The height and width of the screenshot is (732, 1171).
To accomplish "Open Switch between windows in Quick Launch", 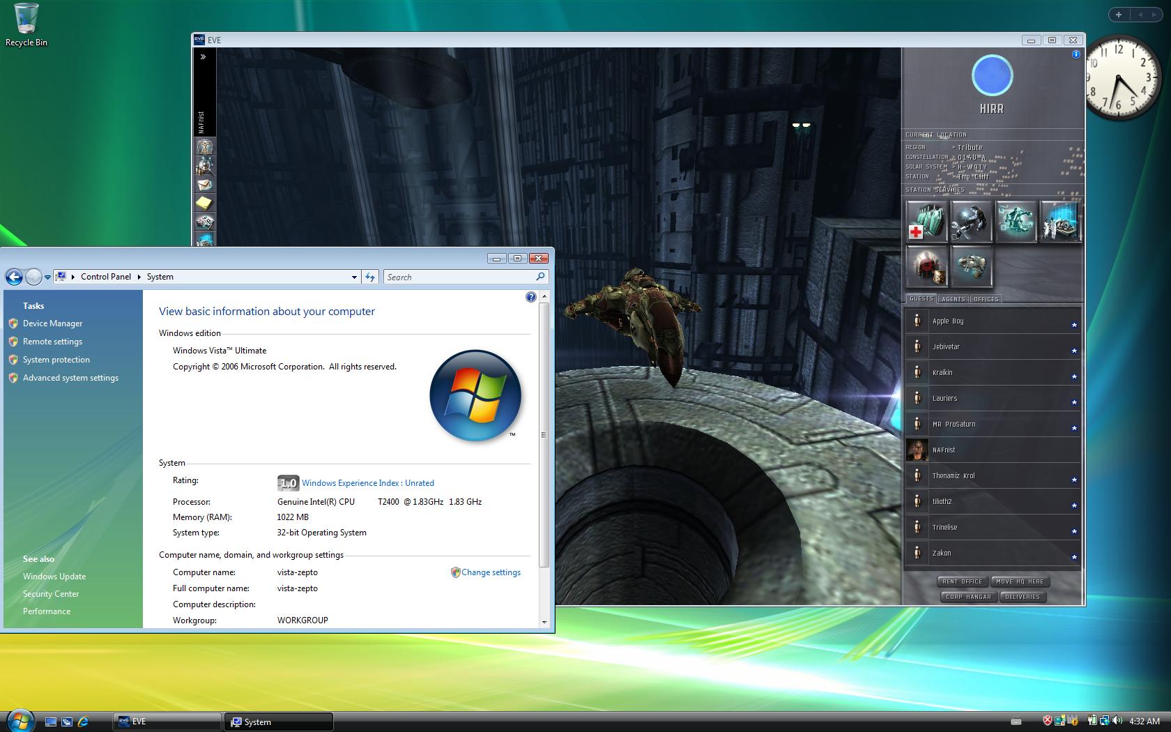I will click(x=67, y=722).
